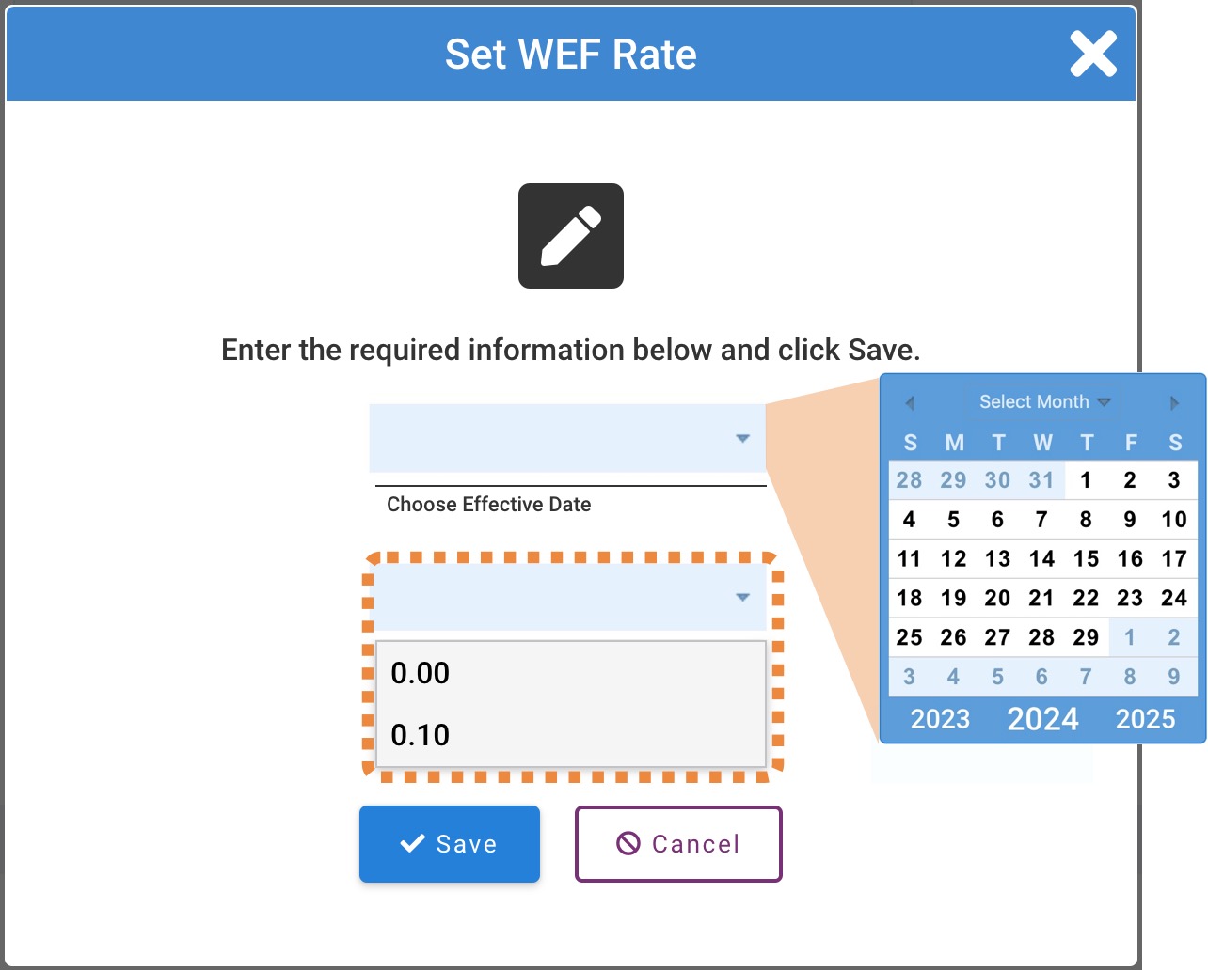This screenshot has height=970, width=1208.
Task: Close the Set WEF Rate dialog
Action: click(x=1092, y=55)
